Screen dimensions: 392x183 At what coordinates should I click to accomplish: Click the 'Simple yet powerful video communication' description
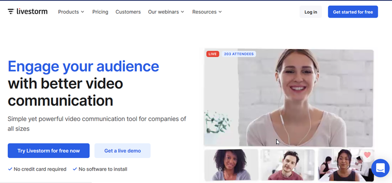pyautogui.click(x=97, y=124)
